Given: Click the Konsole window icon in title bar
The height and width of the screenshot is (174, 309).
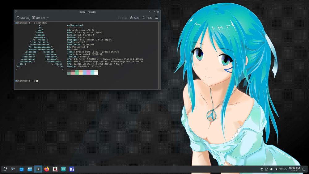Looking at the screenshot, I should 16,12.
